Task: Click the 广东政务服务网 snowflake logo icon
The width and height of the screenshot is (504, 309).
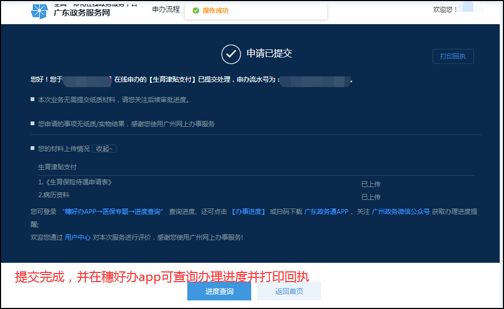Action: point(39,11)
